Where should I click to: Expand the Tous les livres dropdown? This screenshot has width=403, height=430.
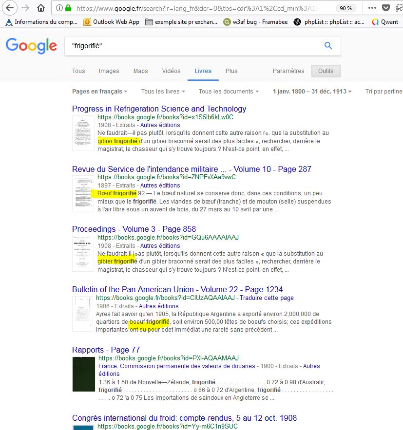[163, 92]
